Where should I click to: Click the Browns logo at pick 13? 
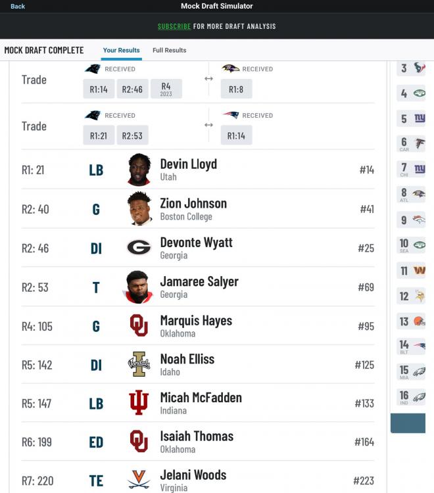[419, 321]
